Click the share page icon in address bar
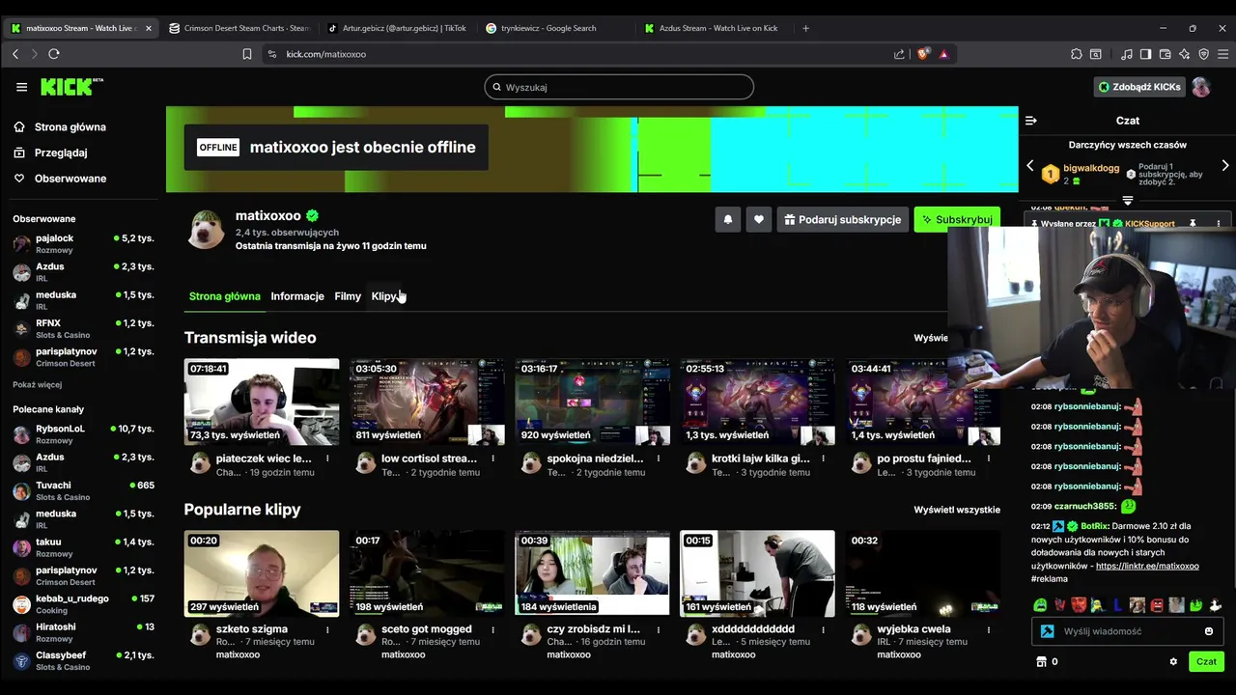This screenshot has width=1236, height=695. (899, 54)
